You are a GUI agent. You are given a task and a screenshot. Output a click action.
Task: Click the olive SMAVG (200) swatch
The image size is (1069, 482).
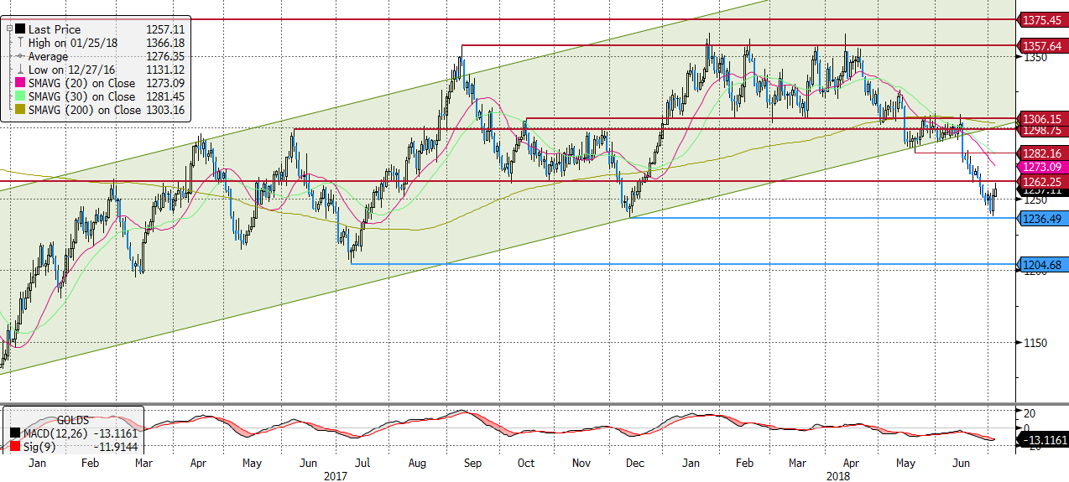21,110
